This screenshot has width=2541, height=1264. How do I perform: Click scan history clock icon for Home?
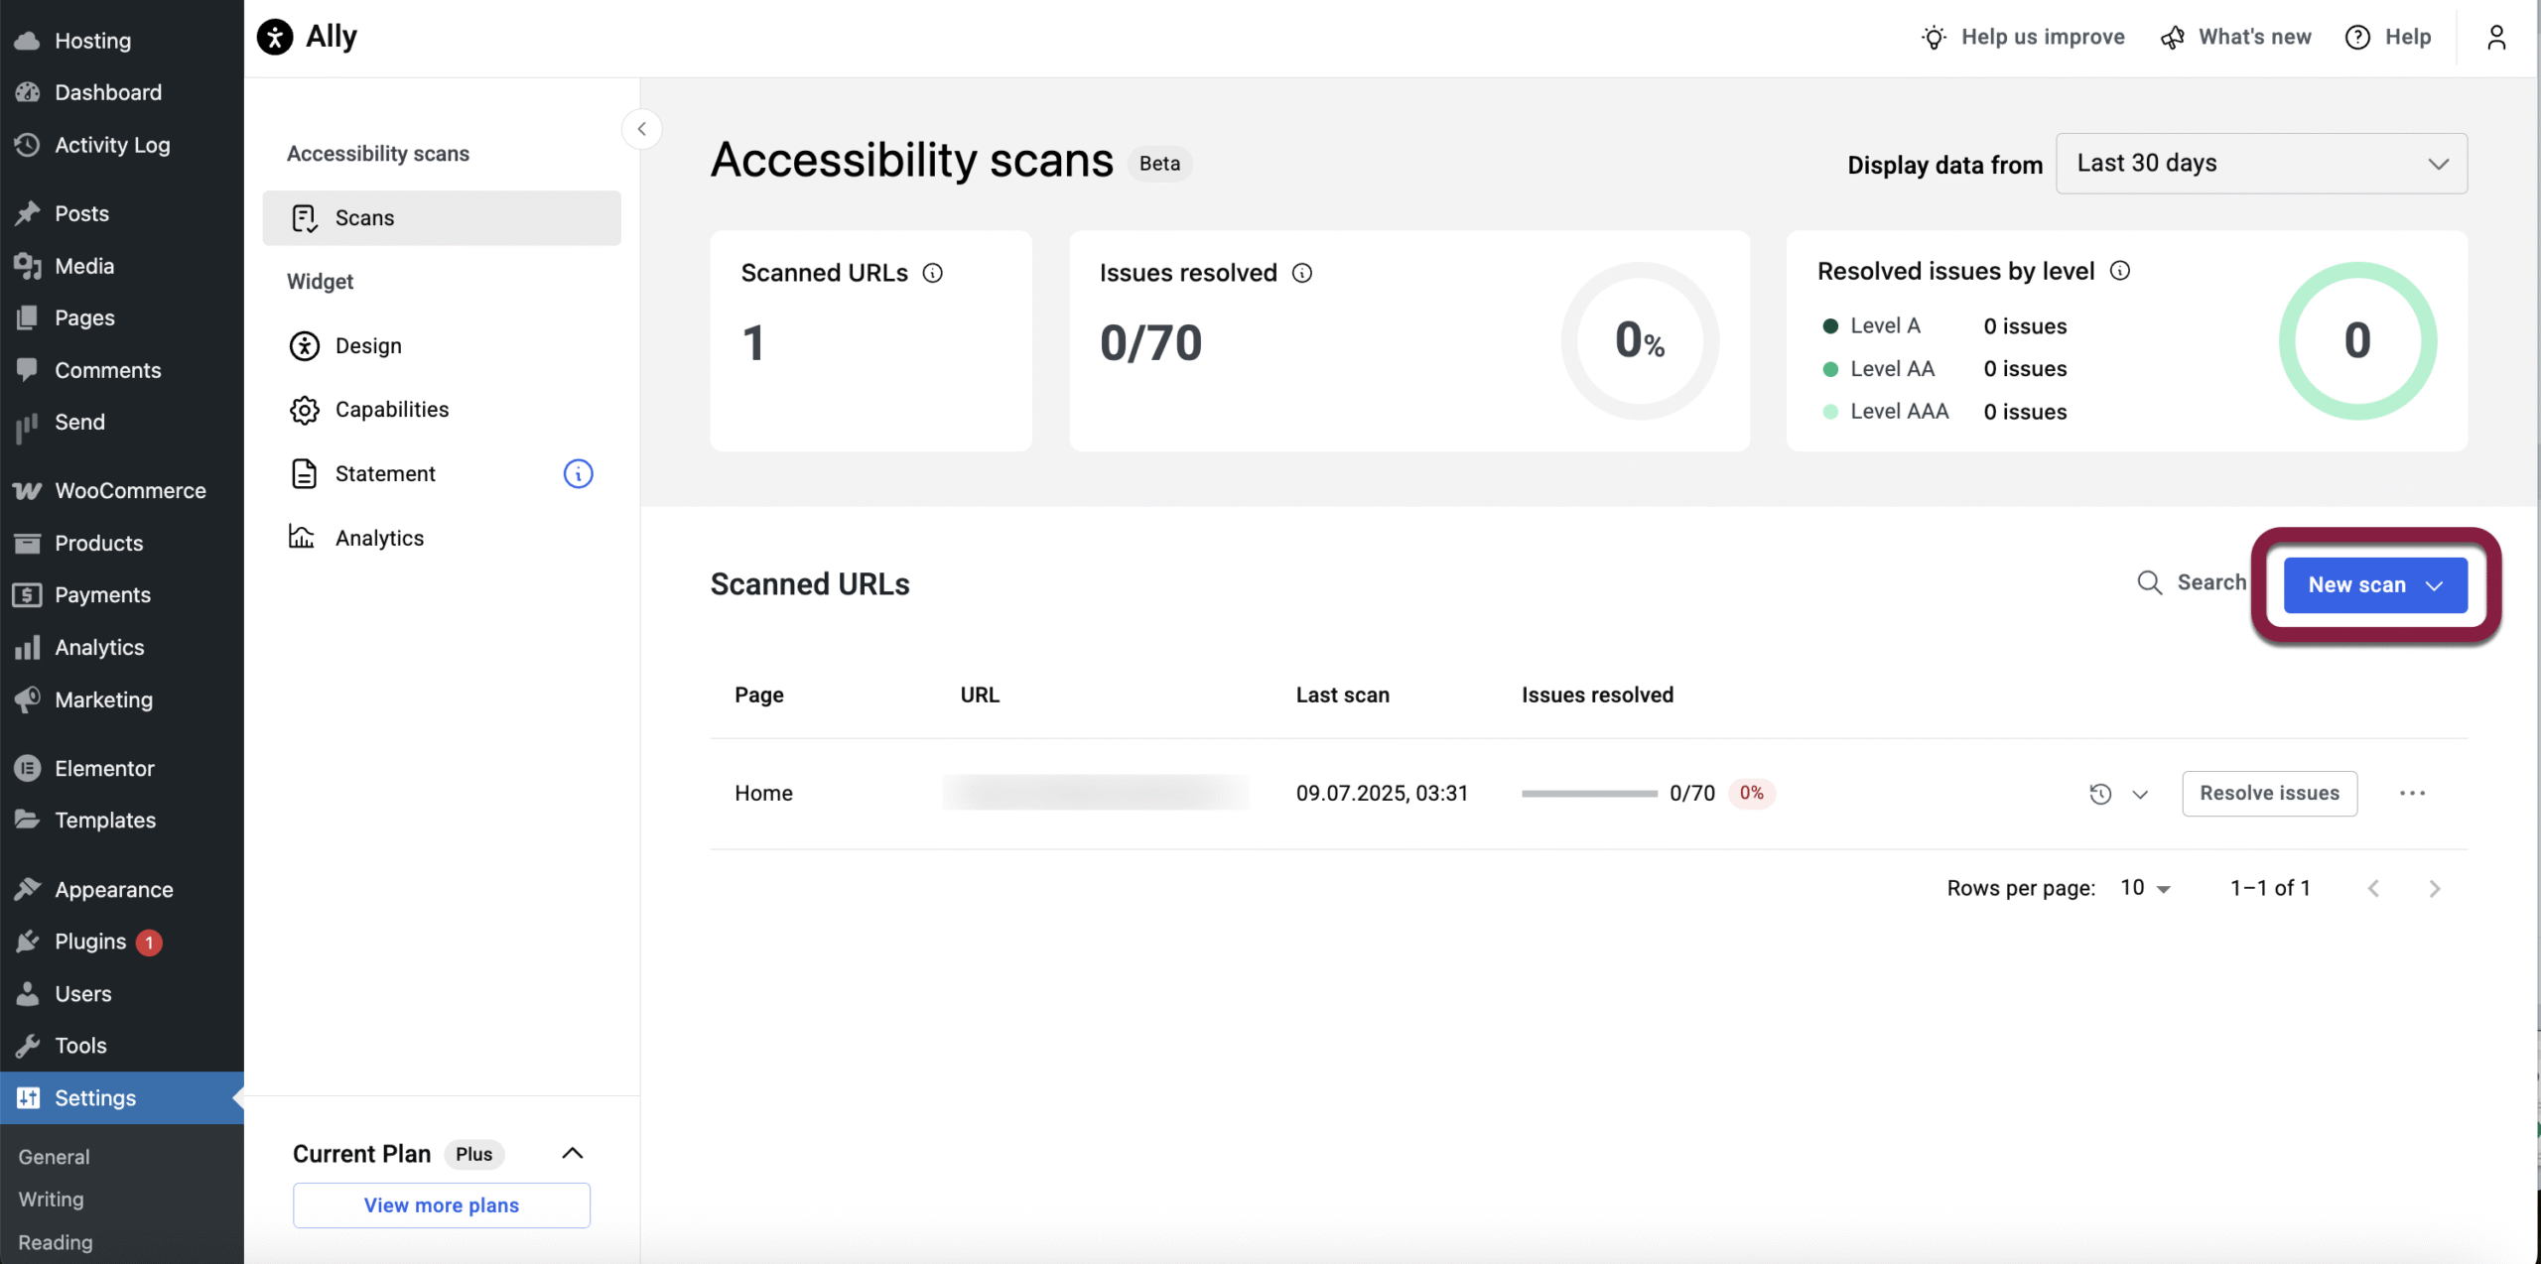tap(2099, 794)
